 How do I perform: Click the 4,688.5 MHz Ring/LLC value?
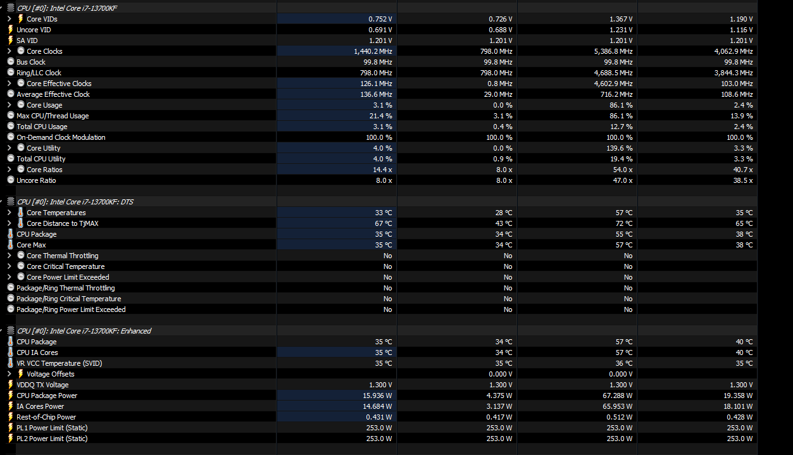(613, 73)
